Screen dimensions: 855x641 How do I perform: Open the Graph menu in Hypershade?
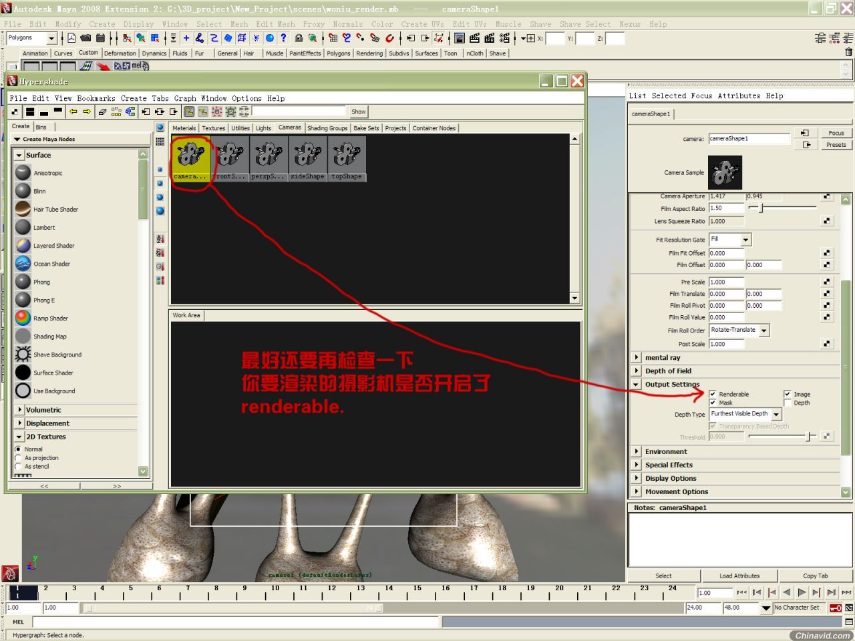[x=185, y=98]
